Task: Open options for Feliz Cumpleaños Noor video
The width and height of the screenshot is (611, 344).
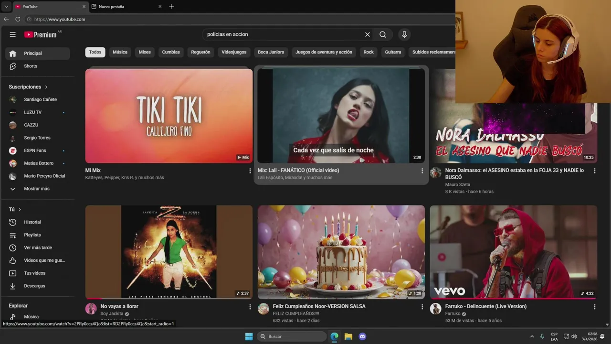Action: (422, 307)
